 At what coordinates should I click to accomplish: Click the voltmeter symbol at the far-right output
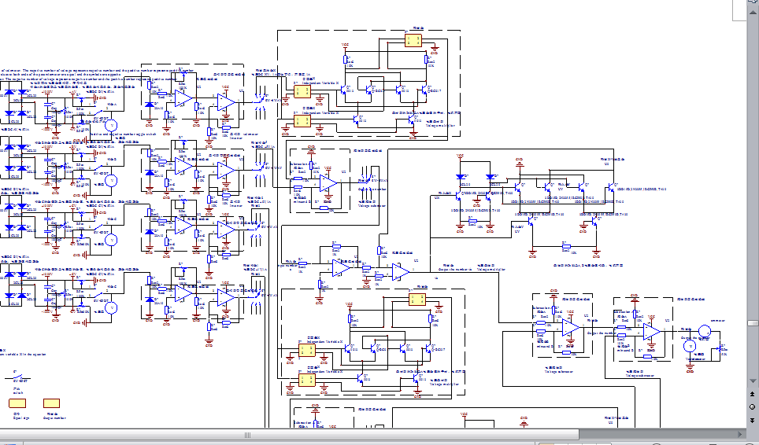691,345
